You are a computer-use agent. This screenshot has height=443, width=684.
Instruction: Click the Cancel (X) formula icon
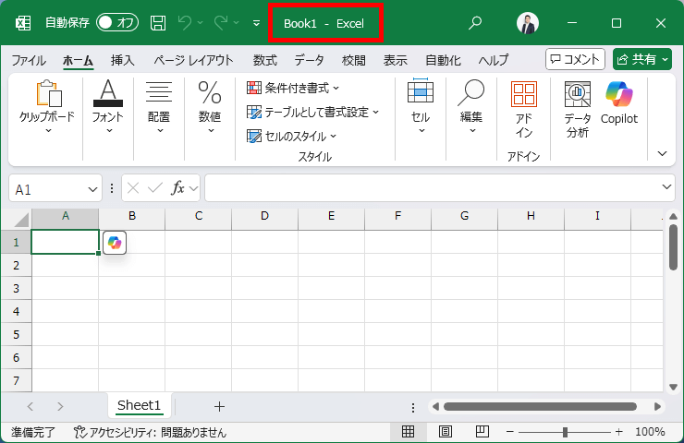133,188
